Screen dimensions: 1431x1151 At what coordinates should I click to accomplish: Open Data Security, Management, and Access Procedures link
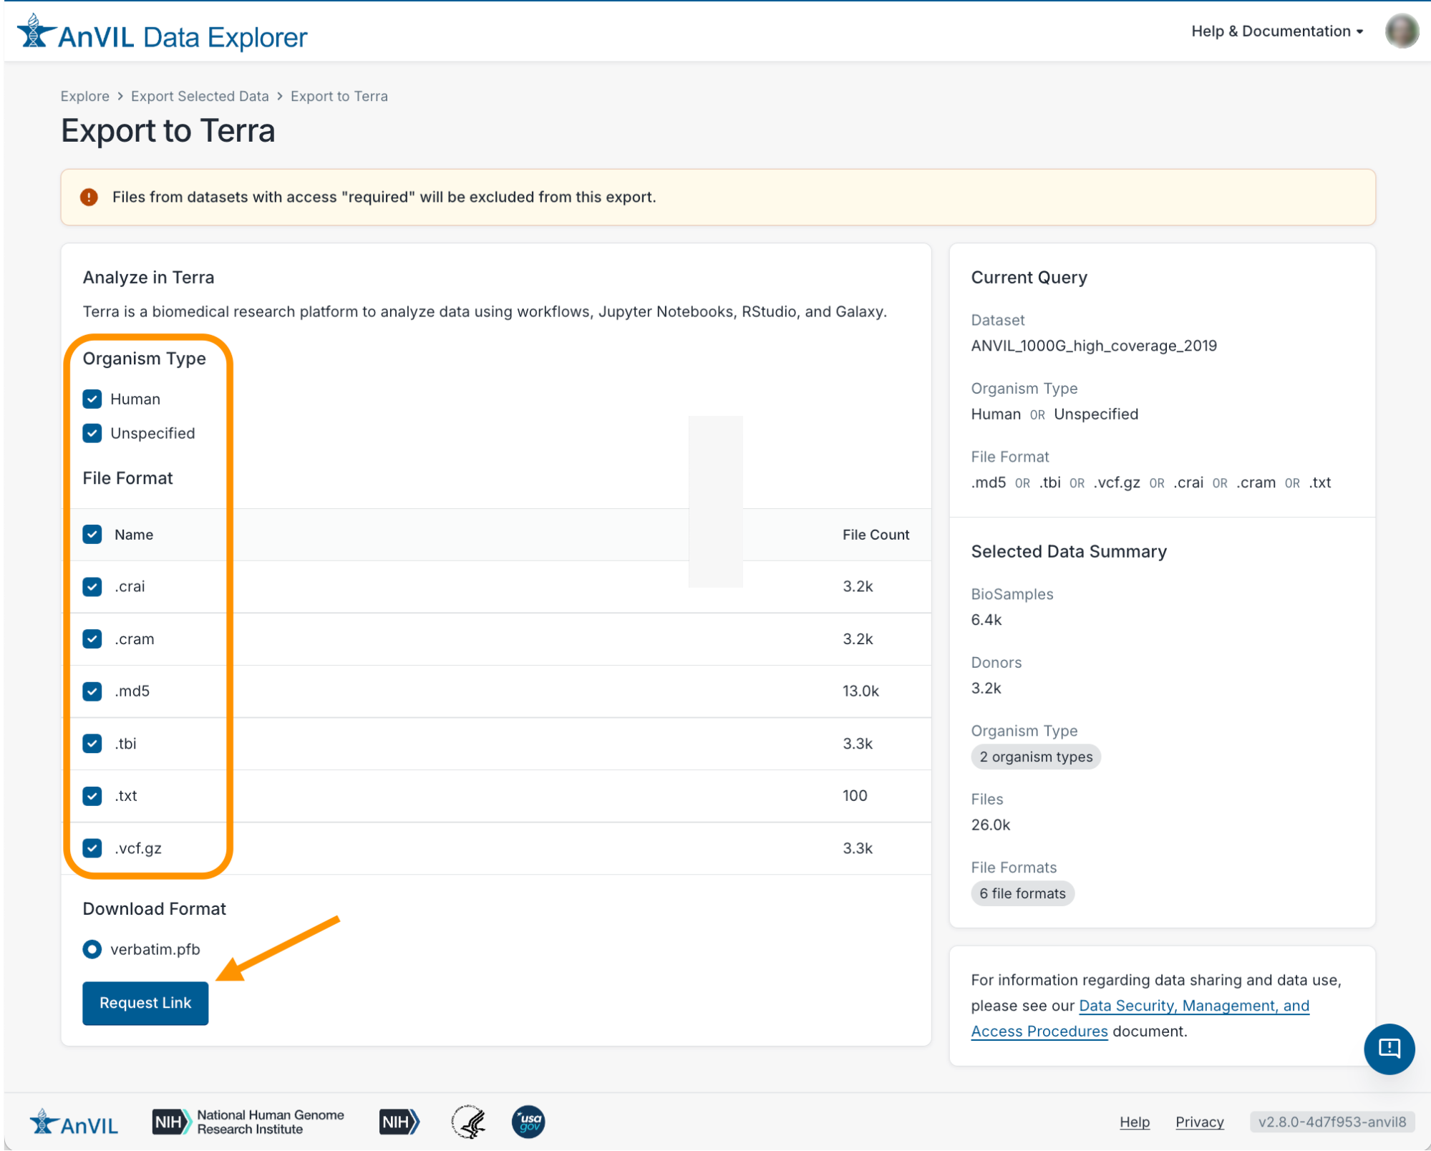(x=1140, y=1018)
